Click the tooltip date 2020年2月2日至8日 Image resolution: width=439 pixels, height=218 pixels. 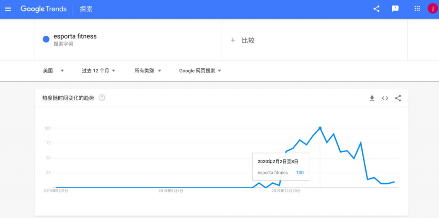278,161
